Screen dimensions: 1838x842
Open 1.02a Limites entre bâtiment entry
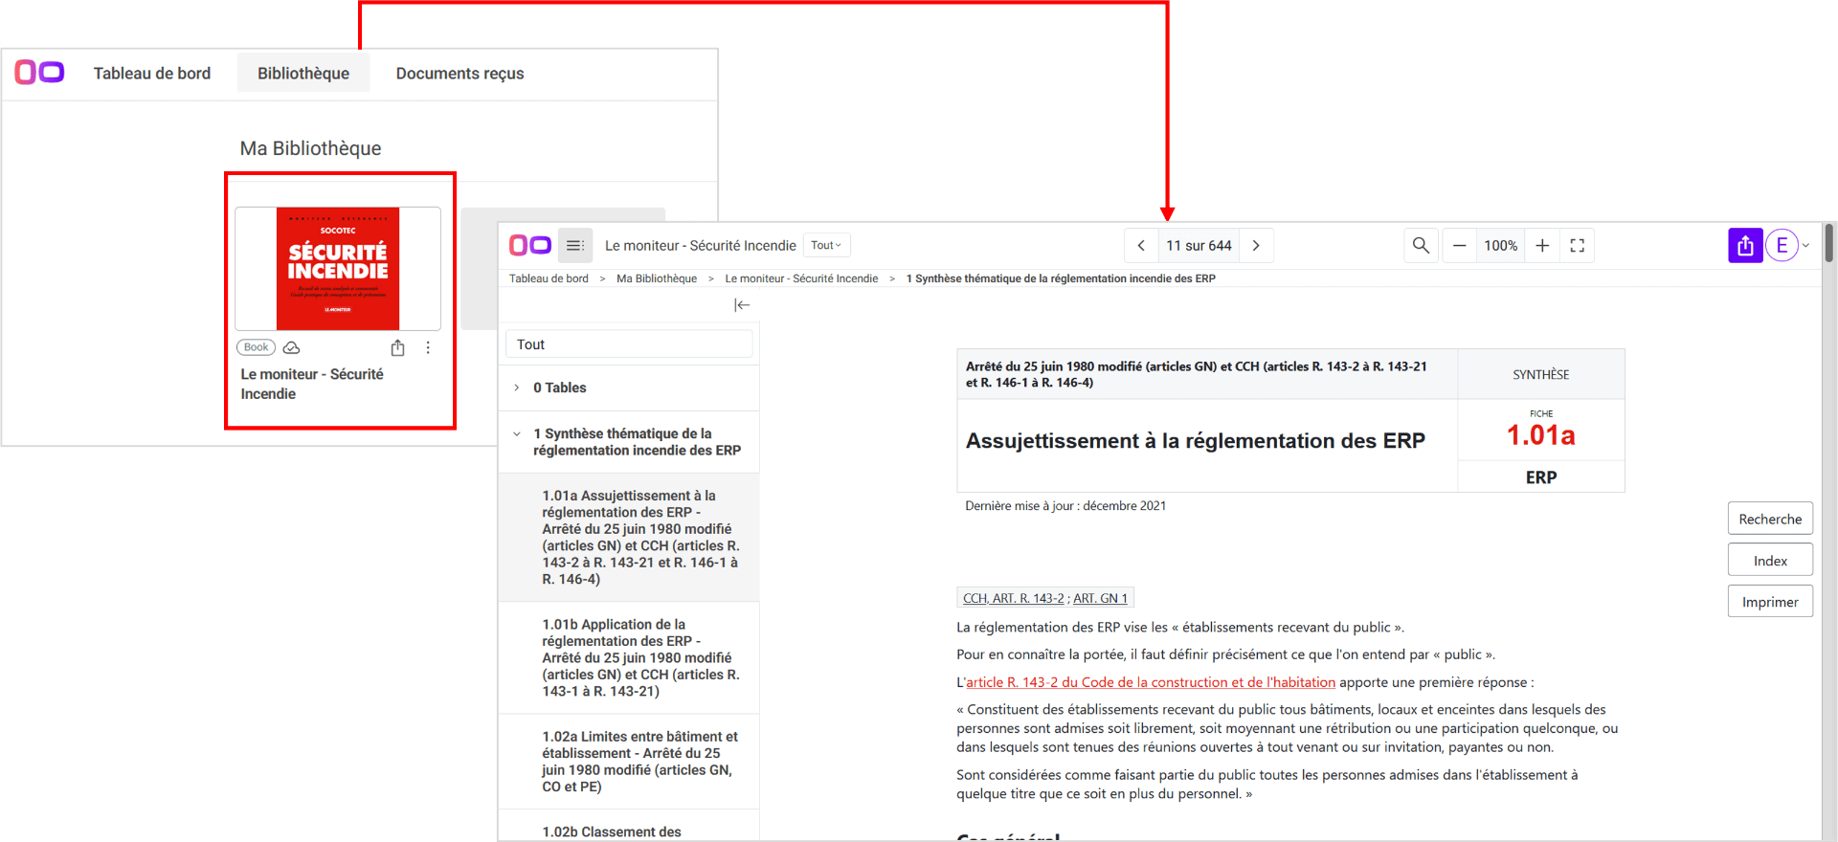(x=629, y=762)
